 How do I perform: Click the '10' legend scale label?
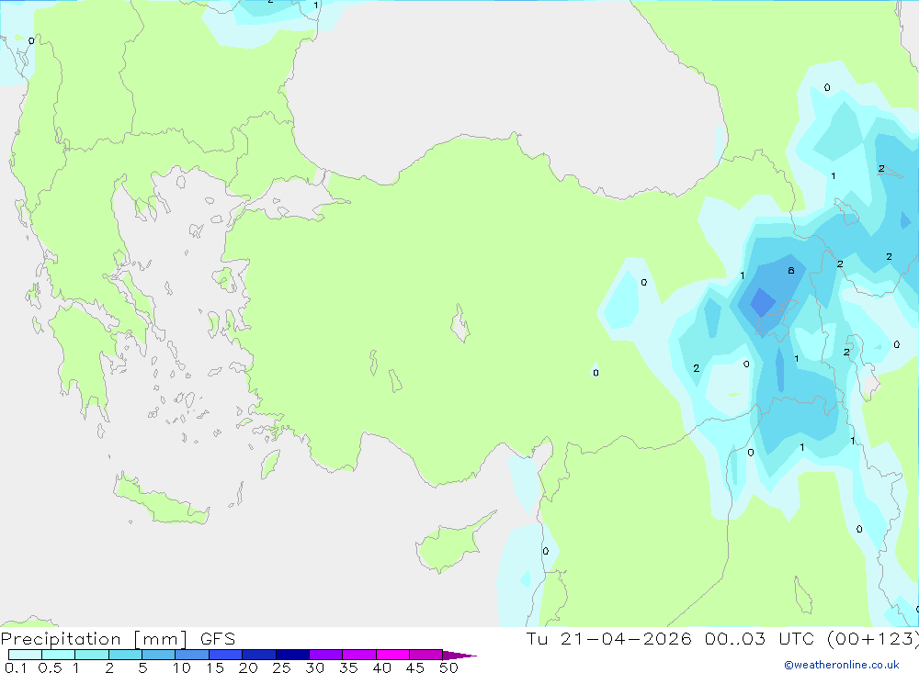pyautogui.click(x=182, y=667)
